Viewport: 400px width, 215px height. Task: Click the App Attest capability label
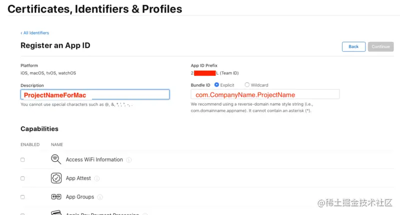coord(78,179)
